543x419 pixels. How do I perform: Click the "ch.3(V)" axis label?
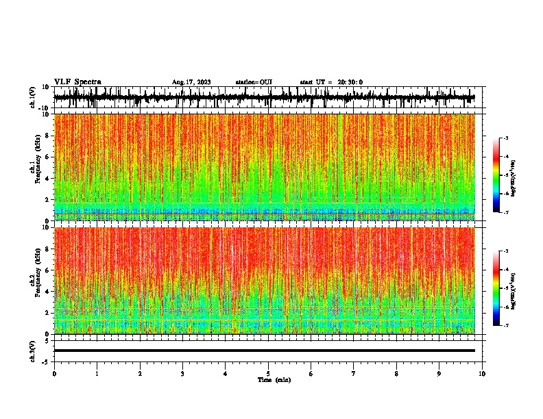tap(33, 351)
